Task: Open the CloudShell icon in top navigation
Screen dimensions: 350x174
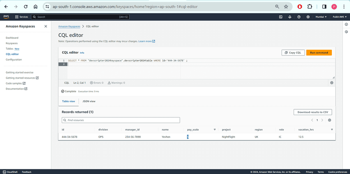Action: pos(281,17)
